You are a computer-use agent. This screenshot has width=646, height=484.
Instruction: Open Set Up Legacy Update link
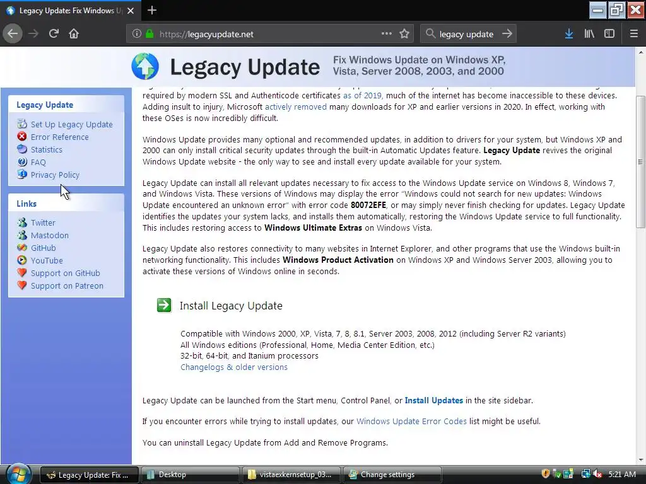click(72, 124)
